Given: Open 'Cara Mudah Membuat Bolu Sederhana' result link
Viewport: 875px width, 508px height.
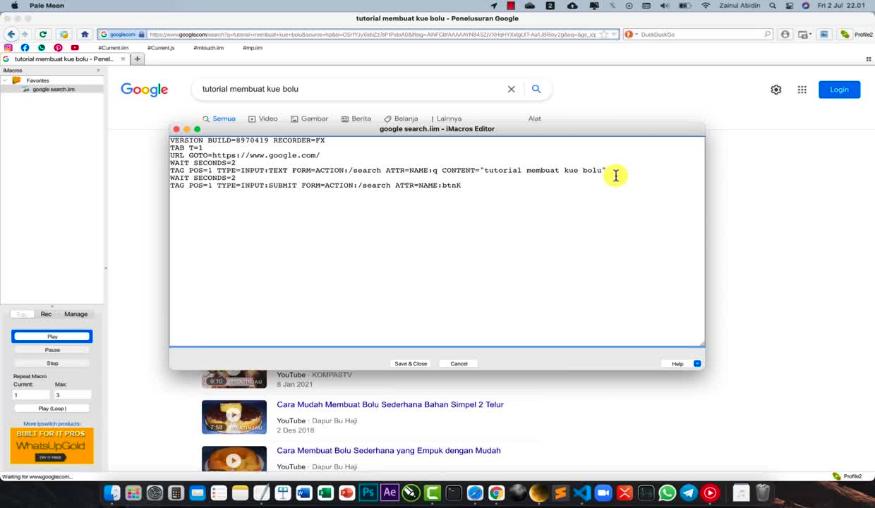Looking at the screenshot, I should (x=390, y=404).
